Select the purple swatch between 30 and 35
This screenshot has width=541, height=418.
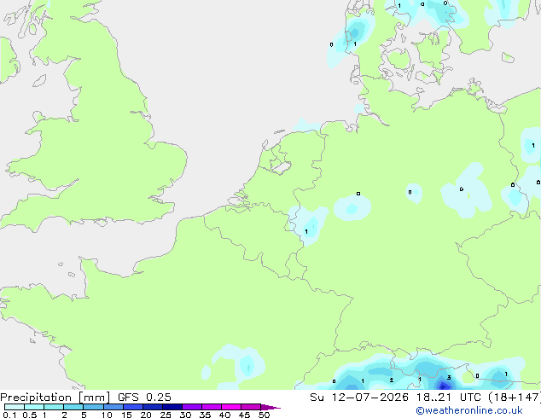(x=192, y=407)
